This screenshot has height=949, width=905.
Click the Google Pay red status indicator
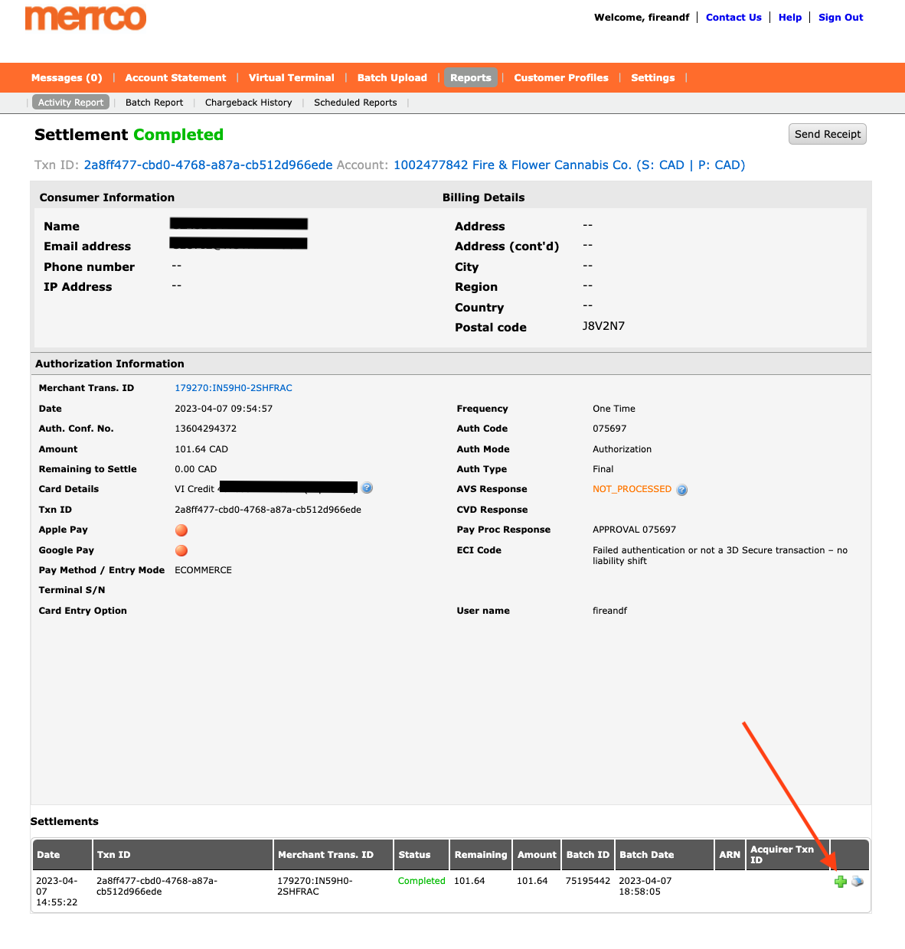[181, 550]
